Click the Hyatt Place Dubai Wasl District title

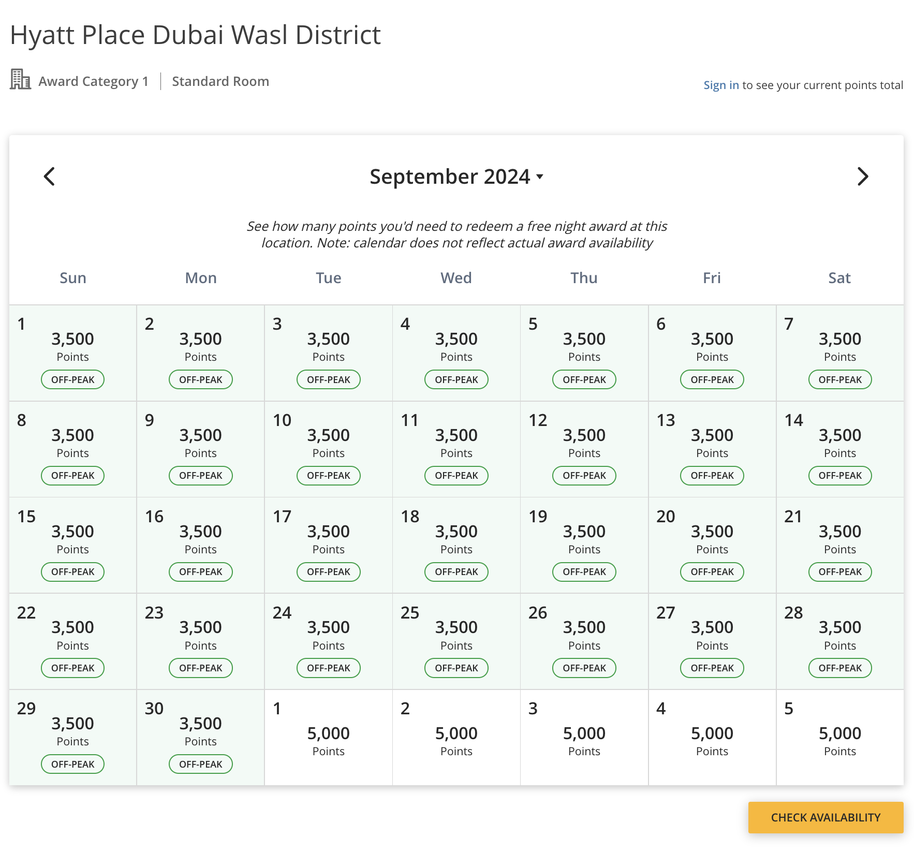196,35
